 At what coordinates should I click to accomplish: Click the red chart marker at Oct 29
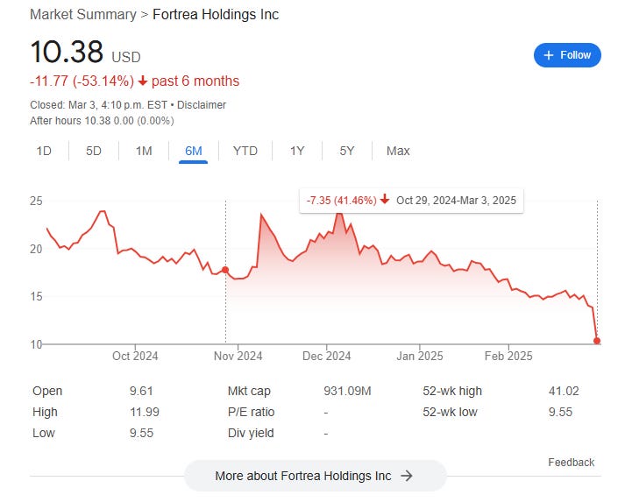pos(225,270)
